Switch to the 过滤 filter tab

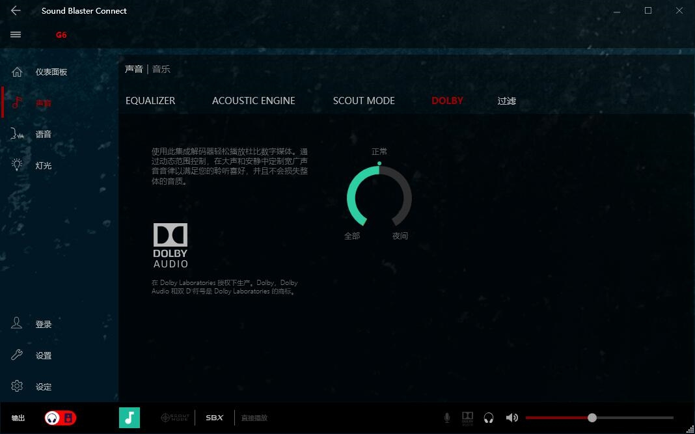pyautogui.click(x=507, y=101)
